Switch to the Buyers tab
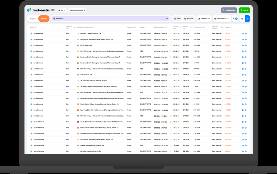The image size is (277, 174). coord(32,19)
